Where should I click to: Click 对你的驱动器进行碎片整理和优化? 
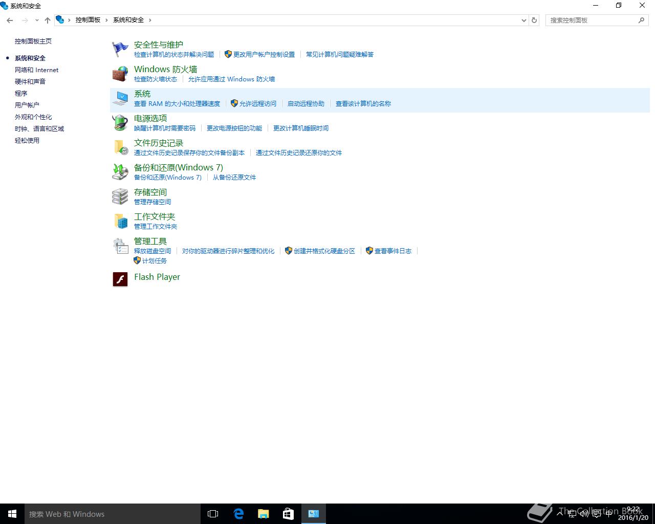[228, 251]
